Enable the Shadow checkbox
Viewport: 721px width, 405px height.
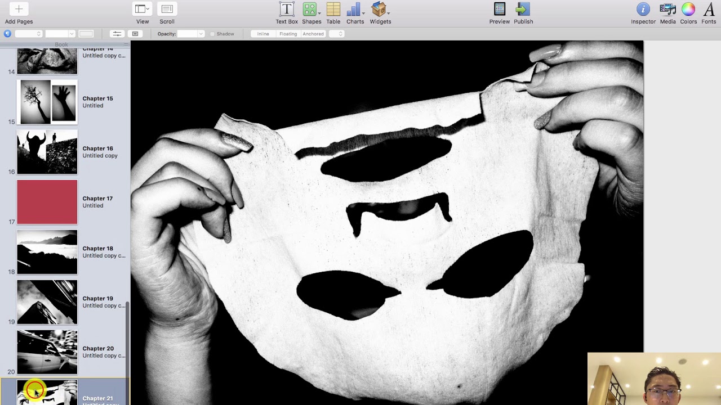212,34
